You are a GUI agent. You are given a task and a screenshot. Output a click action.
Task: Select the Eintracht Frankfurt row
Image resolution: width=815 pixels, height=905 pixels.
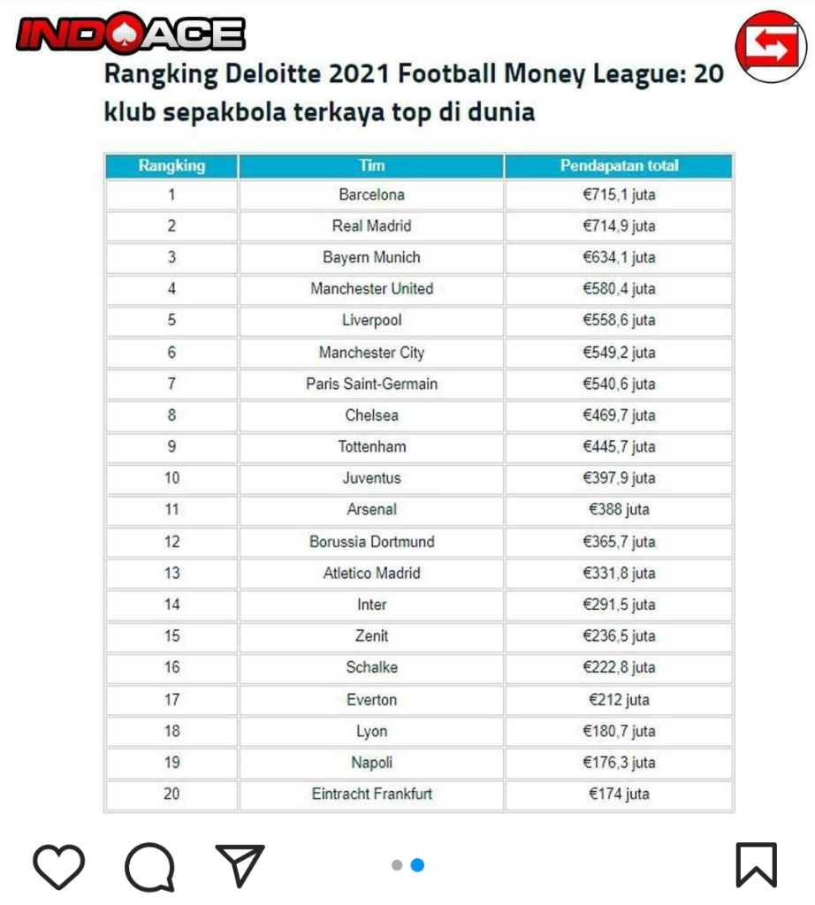(371, 794)
